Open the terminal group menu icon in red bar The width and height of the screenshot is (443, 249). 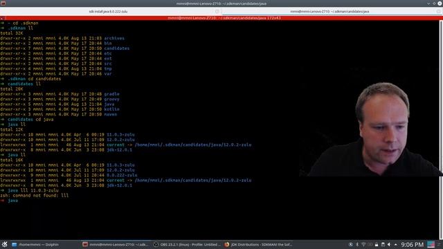pyautogui.click(x=3, y=18)
